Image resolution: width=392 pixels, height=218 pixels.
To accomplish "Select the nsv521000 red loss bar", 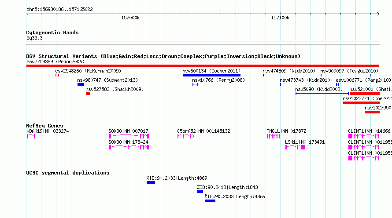I will [x=365, y=94].
